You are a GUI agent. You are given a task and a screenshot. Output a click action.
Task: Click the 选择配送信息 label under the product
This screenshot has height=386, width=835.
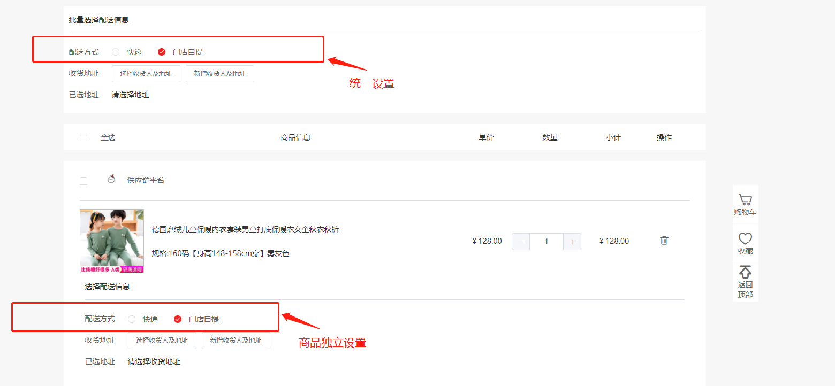108,287
